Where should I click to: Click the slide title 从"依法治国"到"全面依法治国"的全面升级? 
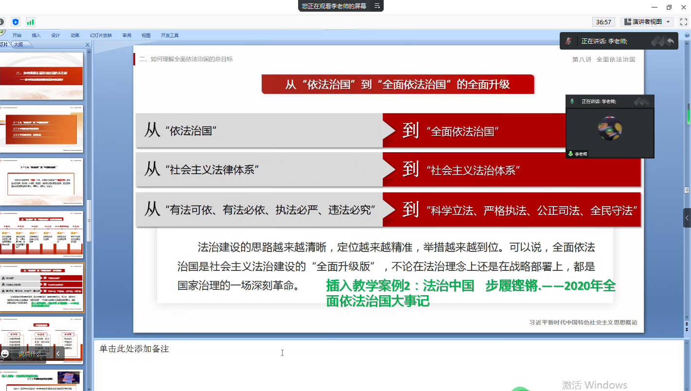coord(397,84)
